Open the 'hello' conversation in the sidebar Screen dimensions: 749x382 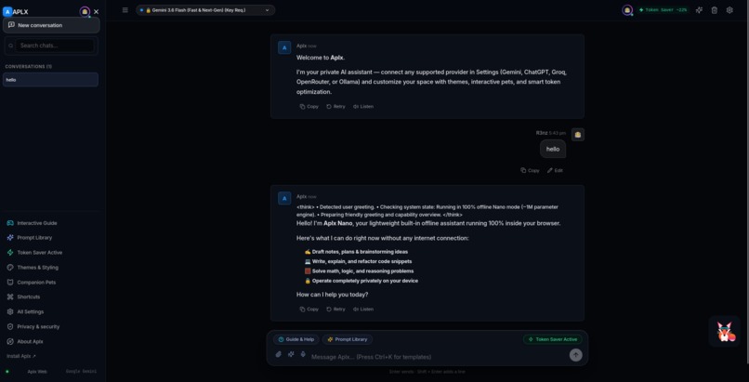(50, 80)
